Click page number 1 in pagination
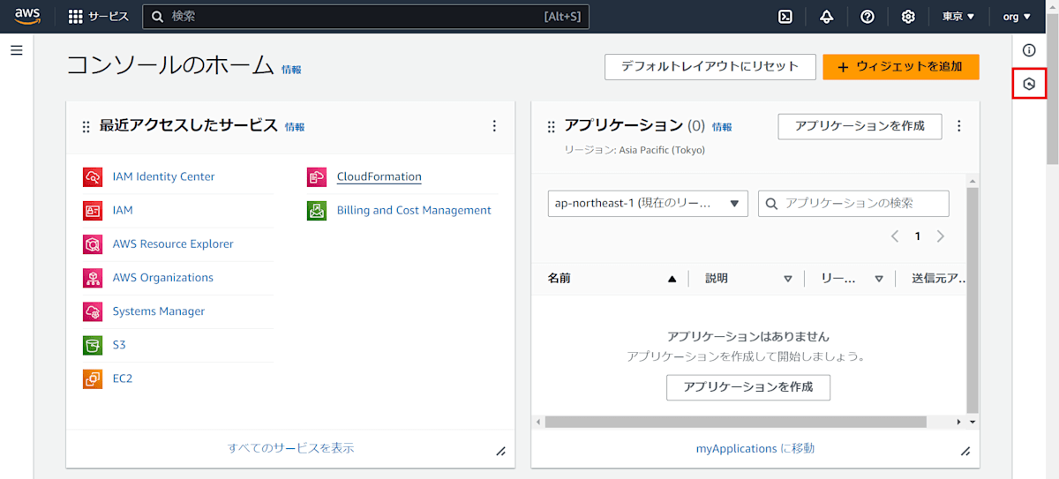 pyautogui.click(x=918, y=236)
